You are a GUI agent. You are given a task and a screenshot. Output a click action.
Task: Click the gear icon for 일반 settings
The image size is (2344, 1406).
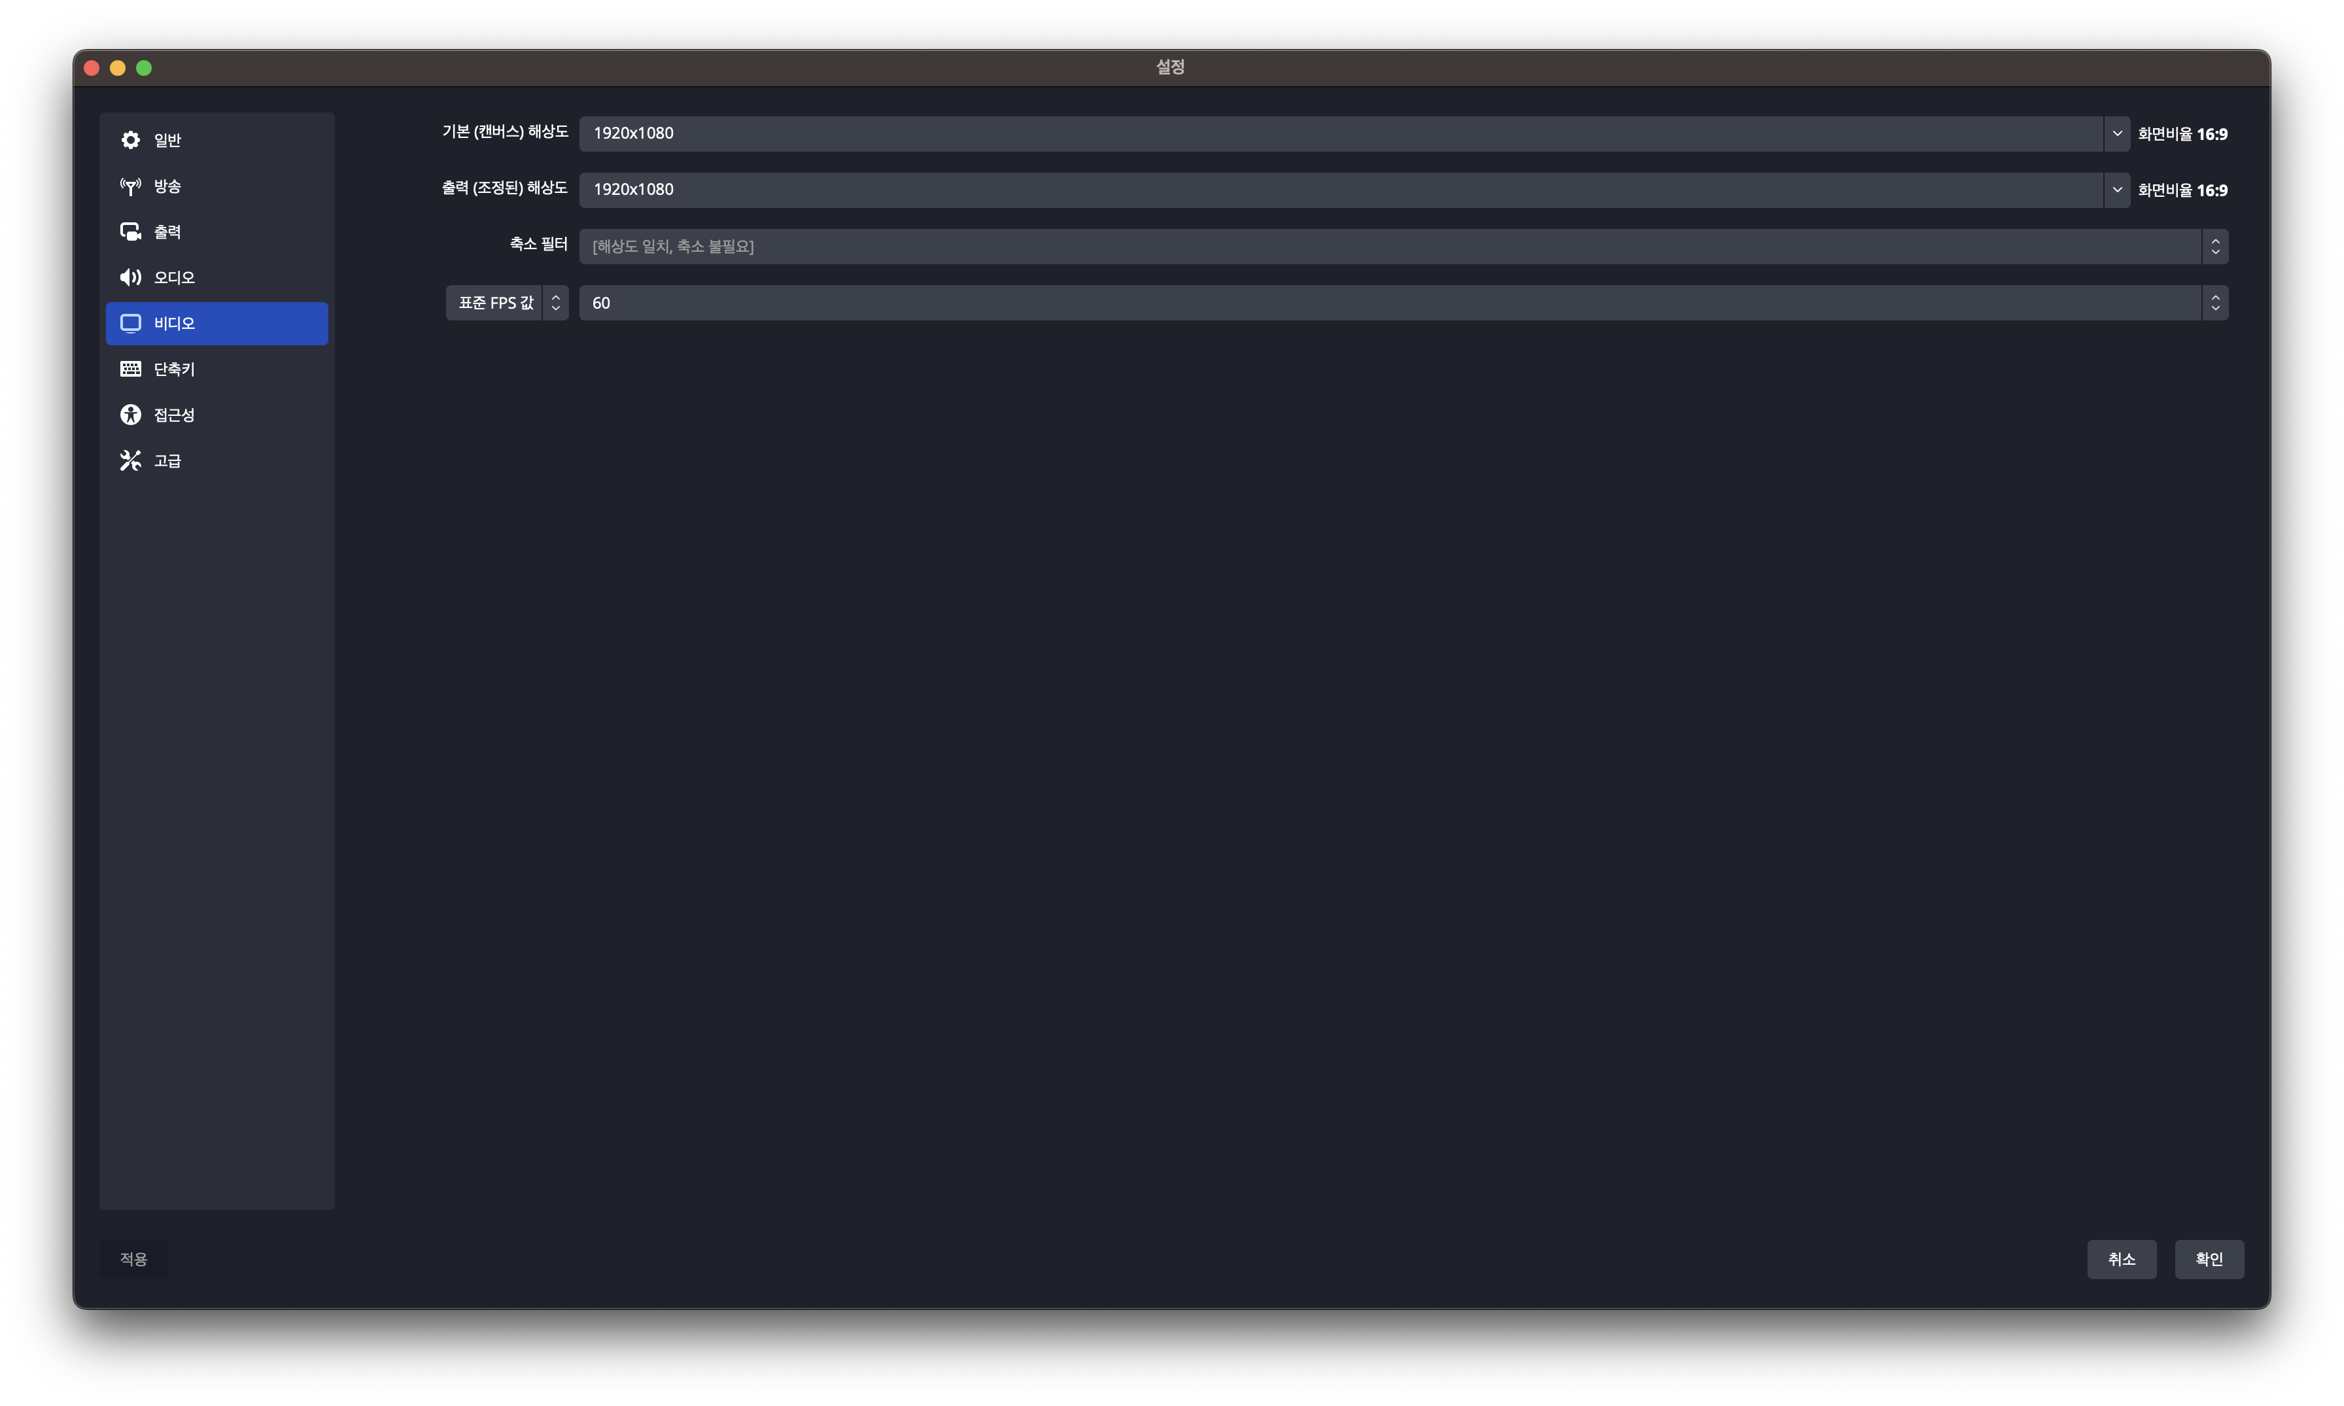coord(131,140)
